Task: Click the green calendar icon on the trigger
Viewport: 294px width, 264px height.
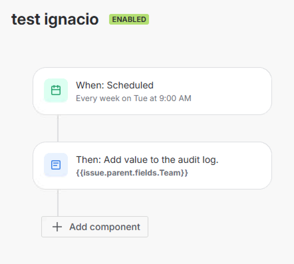Action: point(56,90)
